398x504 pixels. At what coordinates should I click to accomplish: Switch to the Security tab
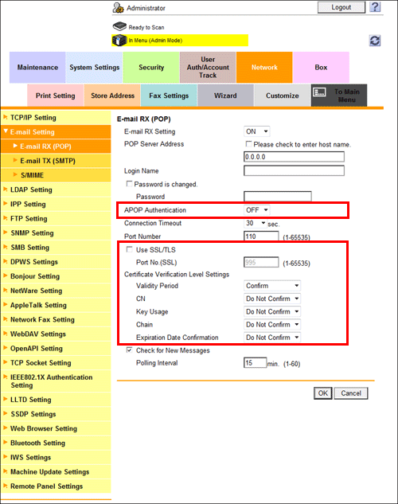151,68
